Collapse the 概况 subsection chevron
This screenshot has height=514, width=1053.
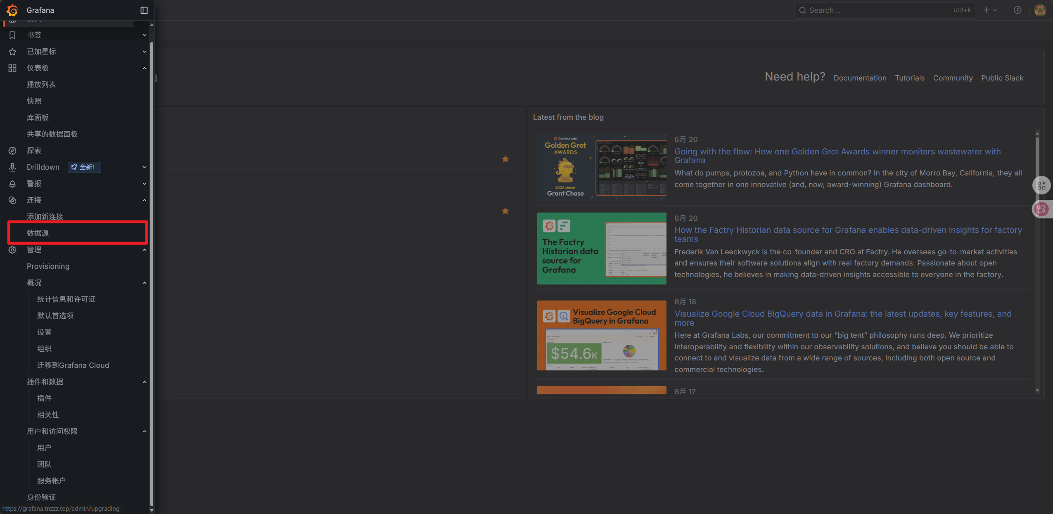(145, 283)
